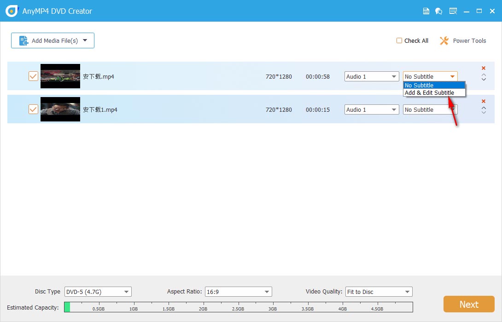Click the 00:00:58 duration value
The width and height of the screenshot is (502, 322).
point(318,76)
